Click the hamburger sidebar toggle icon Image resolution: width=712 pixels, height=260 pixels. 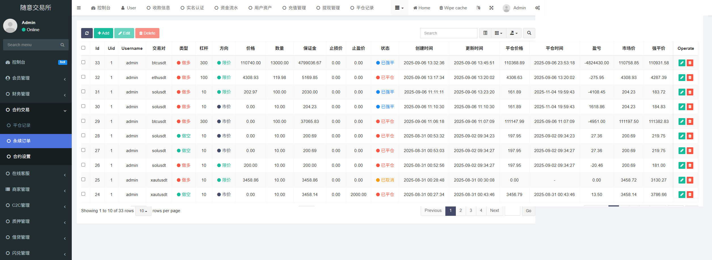tap(79, 8)
